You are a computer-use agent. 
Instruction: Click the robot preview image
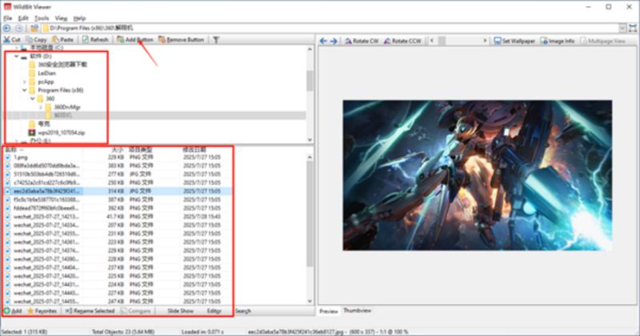point(477,175)
